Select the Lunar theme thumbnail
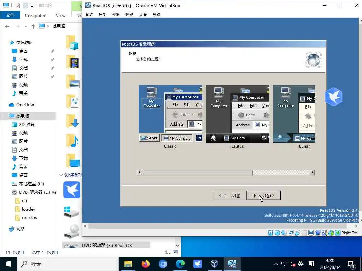Screen dimensions: 362x271 pos(294,114)
